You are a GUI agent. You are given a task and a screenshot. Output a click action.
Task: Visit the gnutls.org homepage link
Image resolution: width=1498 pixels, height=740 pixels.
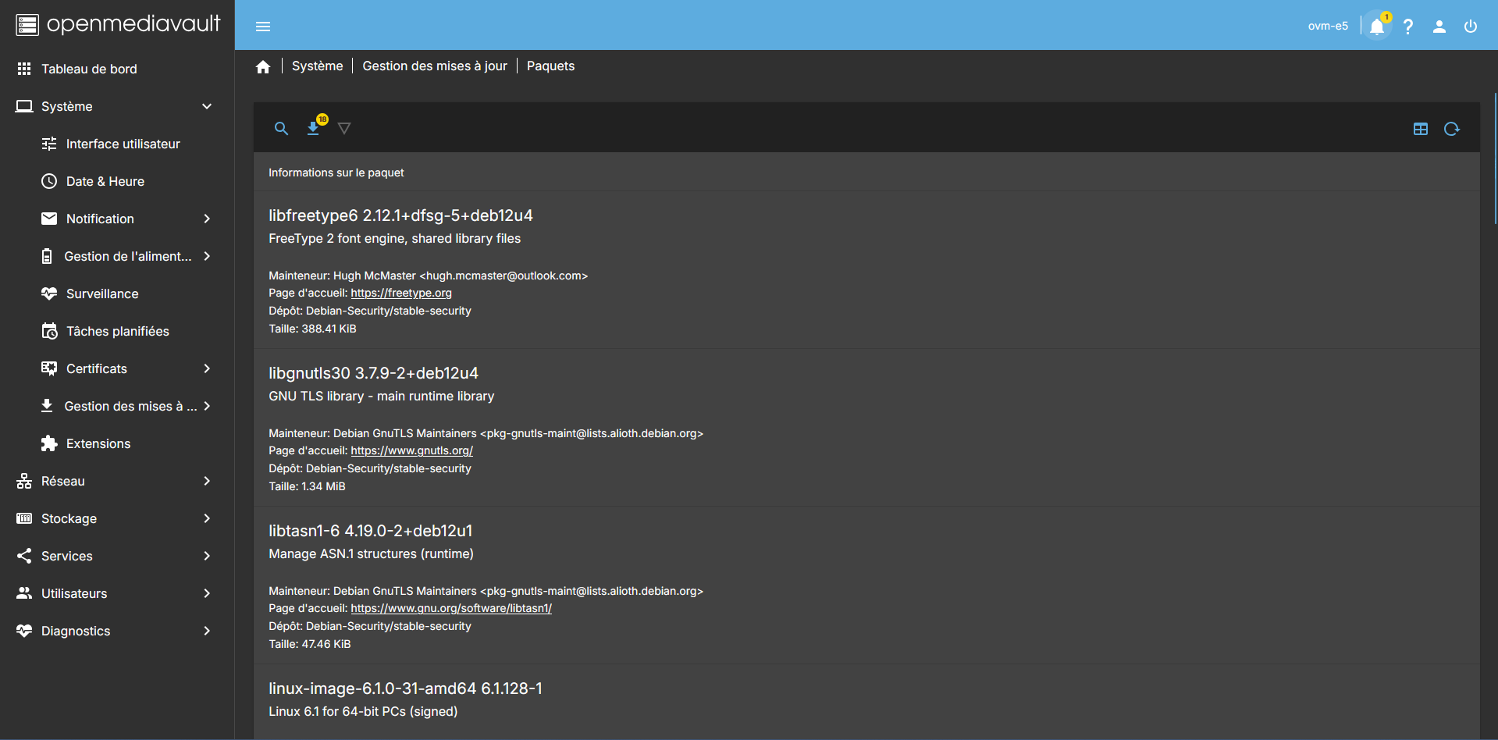[x=411, y=450]
